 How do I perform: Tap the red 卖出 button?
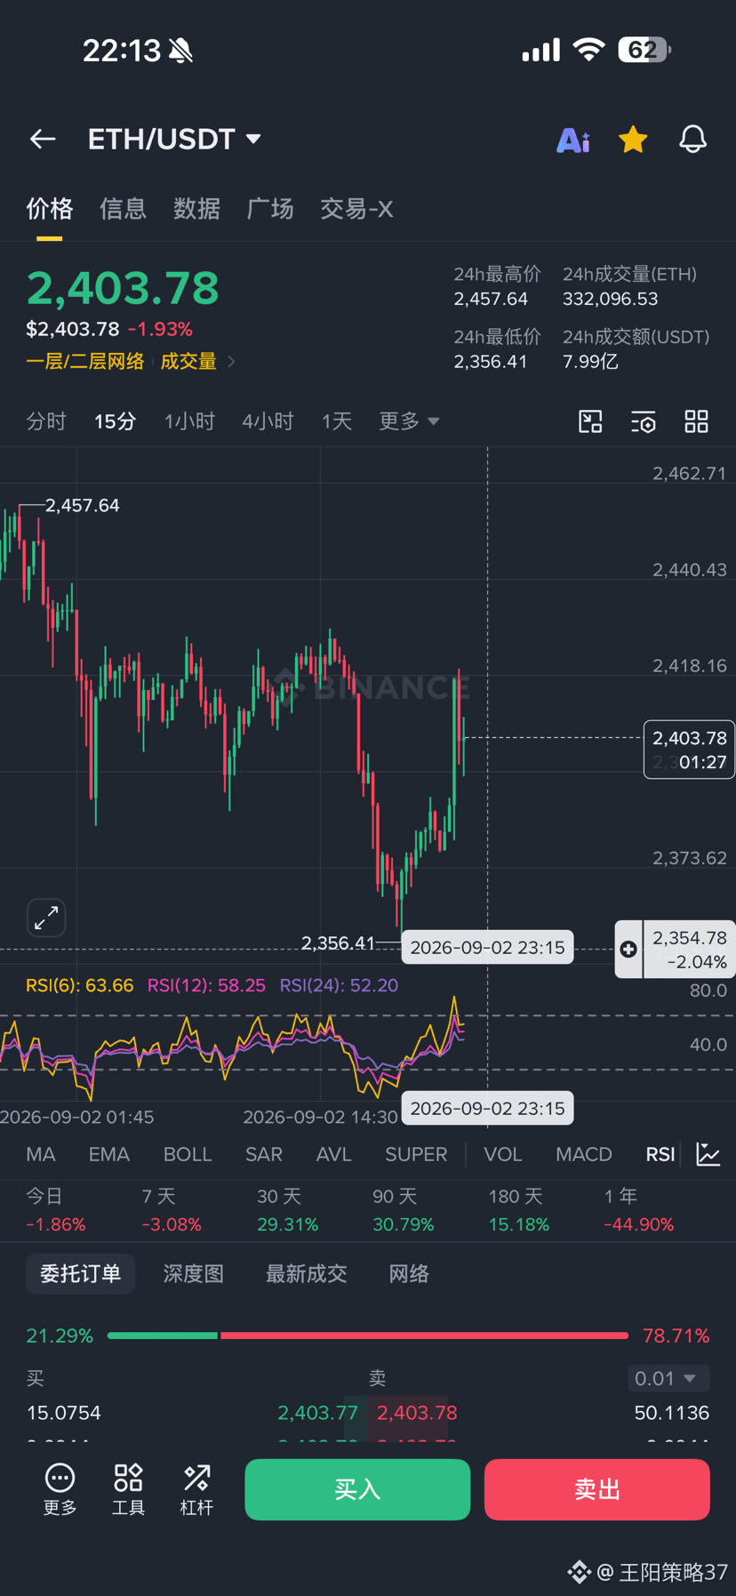pos(597,1489)
